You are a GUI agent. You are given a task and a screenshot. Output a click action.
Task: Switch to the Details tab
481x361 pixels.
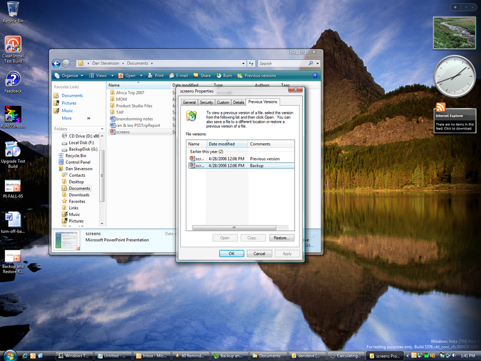[x=239, y=102]
